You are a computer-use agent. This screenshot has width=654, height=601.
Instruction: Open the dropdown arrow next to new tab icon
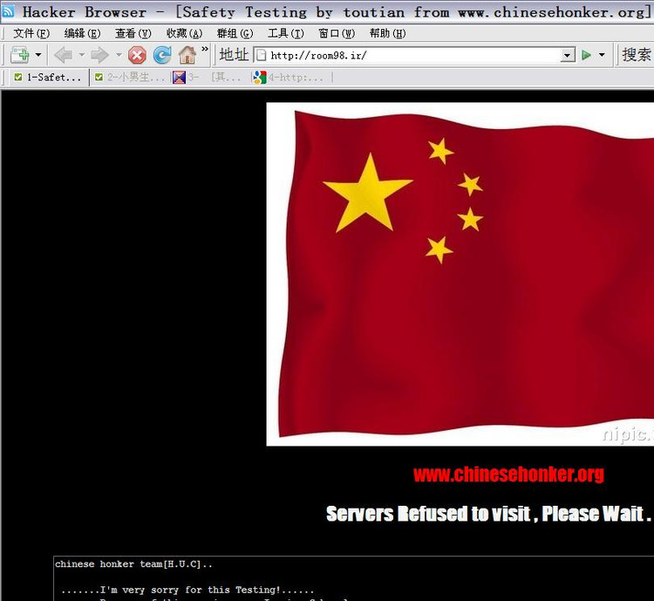38,55
